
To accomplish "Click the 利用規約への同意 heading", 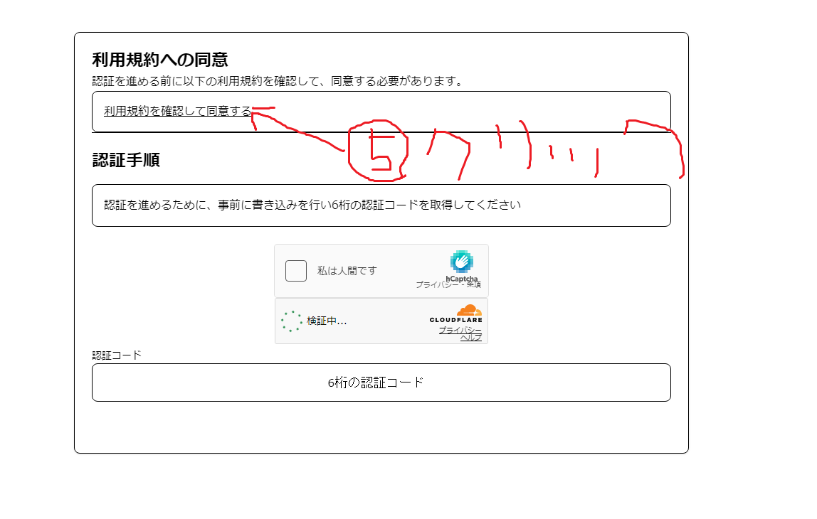I will 160,60.
